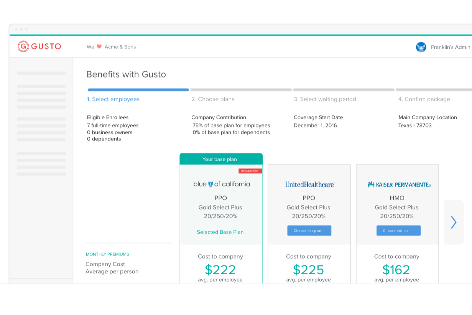Click the Acme & Sons company name
The height and width of the screenshot is (315, 472).
point(120,47)
